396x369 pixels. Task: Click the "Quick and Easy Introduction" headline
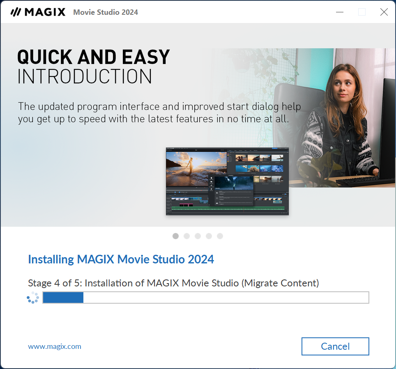coord(93,67)
